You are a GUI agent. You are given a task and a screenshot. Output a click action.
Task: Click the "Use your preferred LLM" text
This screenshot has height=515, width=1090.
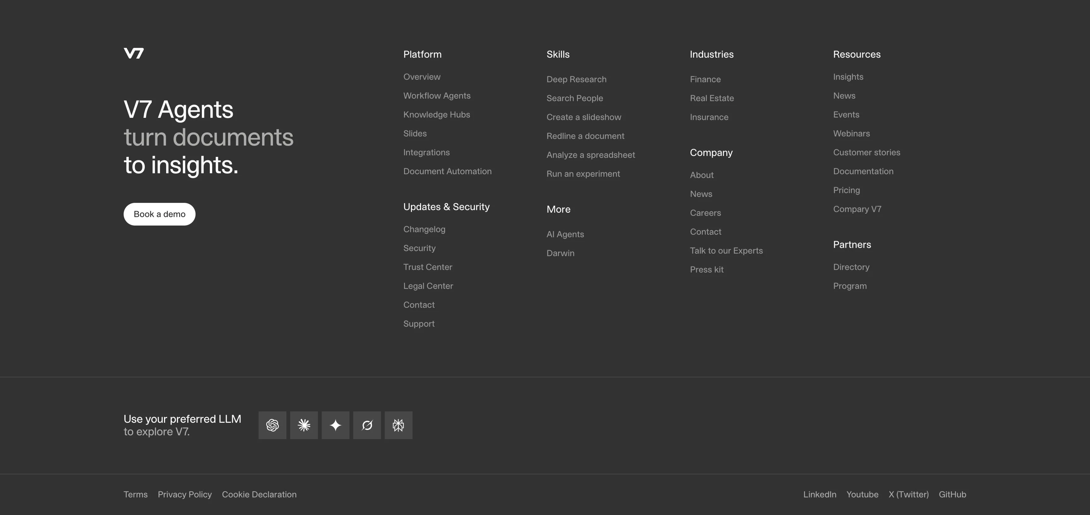point(182,419)
